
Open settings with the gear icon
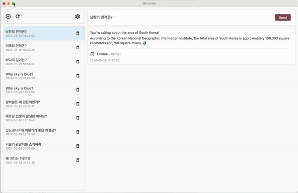pyautogui.click(x=77, y=16)
